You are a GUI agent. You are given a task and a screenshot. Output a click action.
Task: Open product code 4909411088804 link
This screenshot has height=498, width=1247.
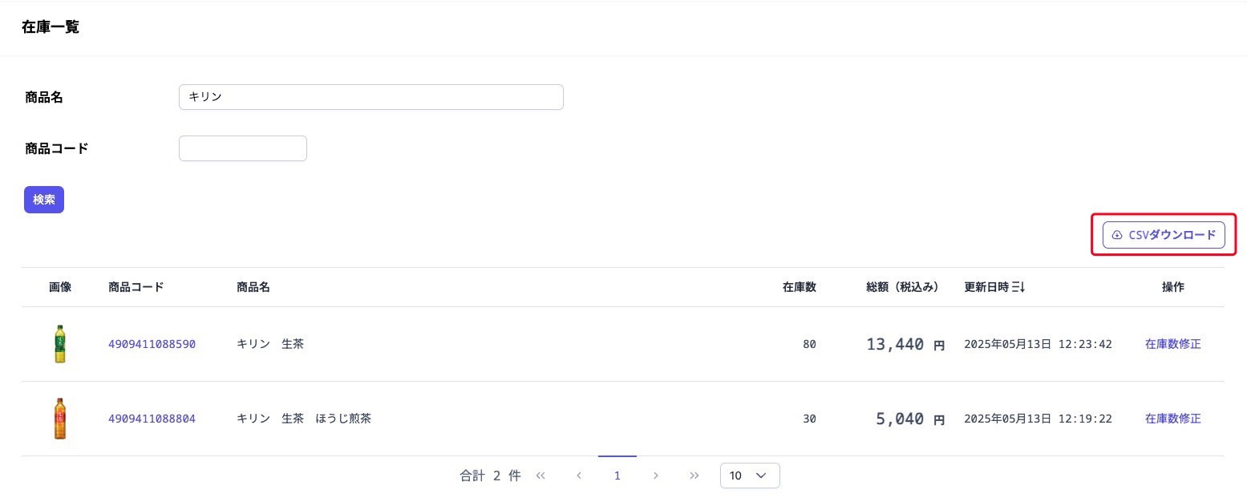pyautogui.click(x=152, y=419)
